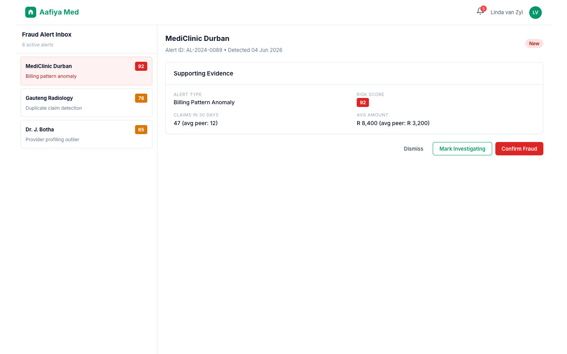This screenshot has height=354, width=567.
Task: Click the Aafiya Med brand name
Action: (59, 12)
